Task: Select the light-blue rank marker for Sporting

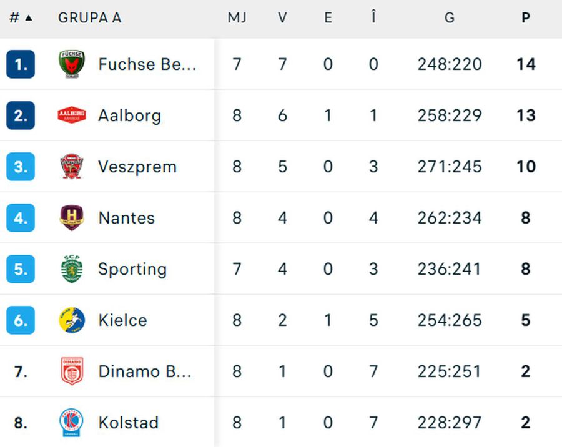Action: 20,268
